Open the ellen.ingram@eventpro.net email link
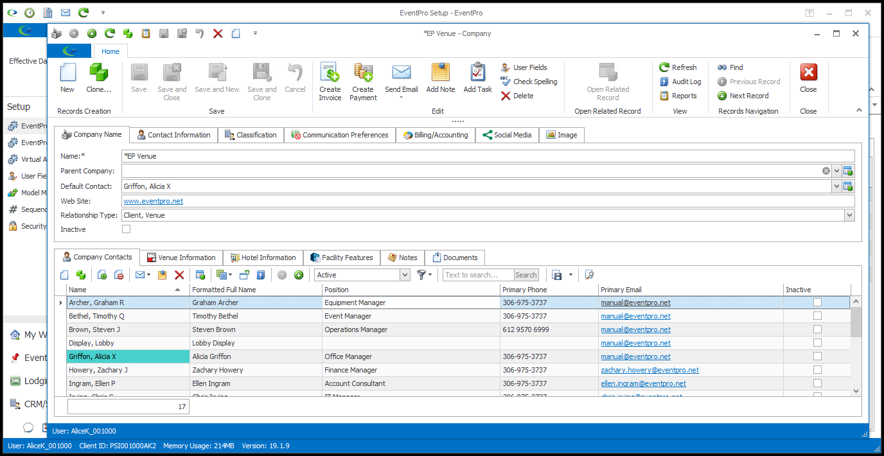Screen dimensions: 884x456 tap(643, 383)
